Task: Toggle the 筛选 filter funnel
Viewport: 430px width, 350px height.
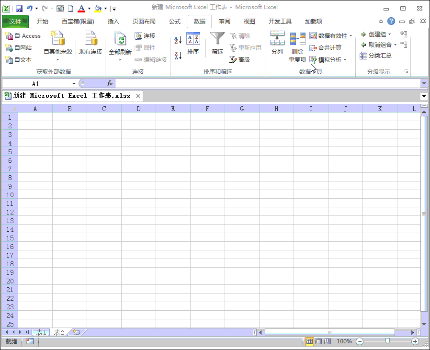Action: click(x=217, y=44)
